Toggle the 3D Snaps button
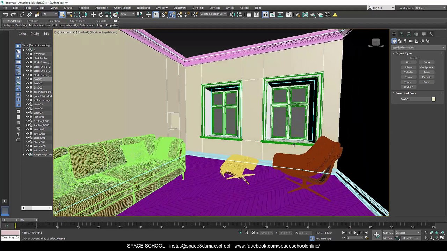 click(x=164, y=14)
